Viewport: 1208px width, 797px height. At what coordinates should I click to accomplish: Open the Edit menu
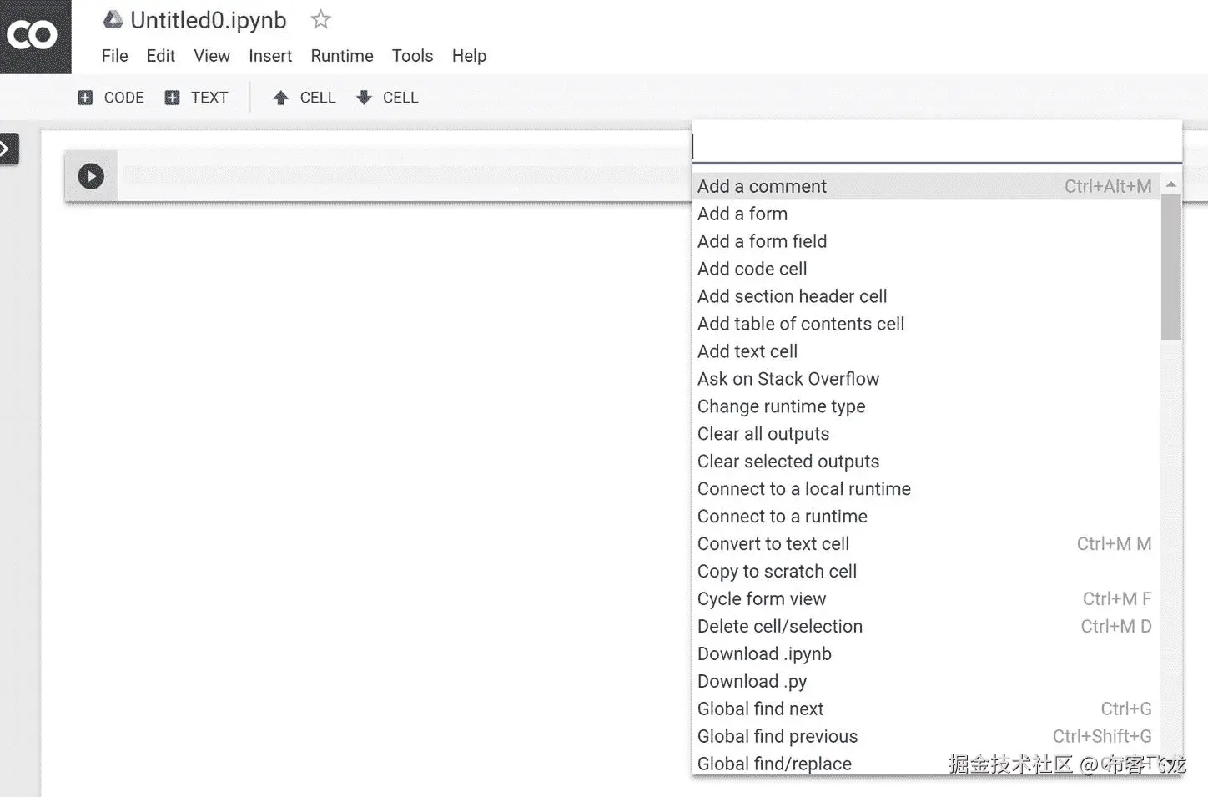click(161, 56)
